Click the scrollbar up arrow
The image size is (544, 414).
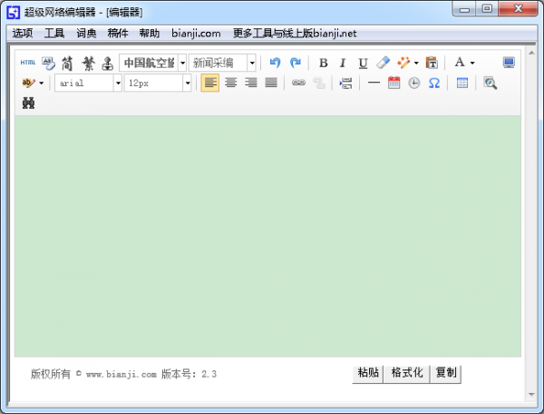pos(531,54)
